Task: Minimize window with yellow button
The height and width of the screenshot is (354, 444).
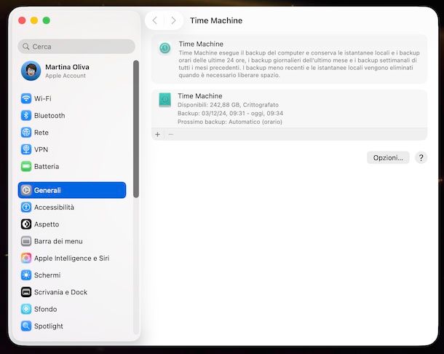Action: point(34,20)
